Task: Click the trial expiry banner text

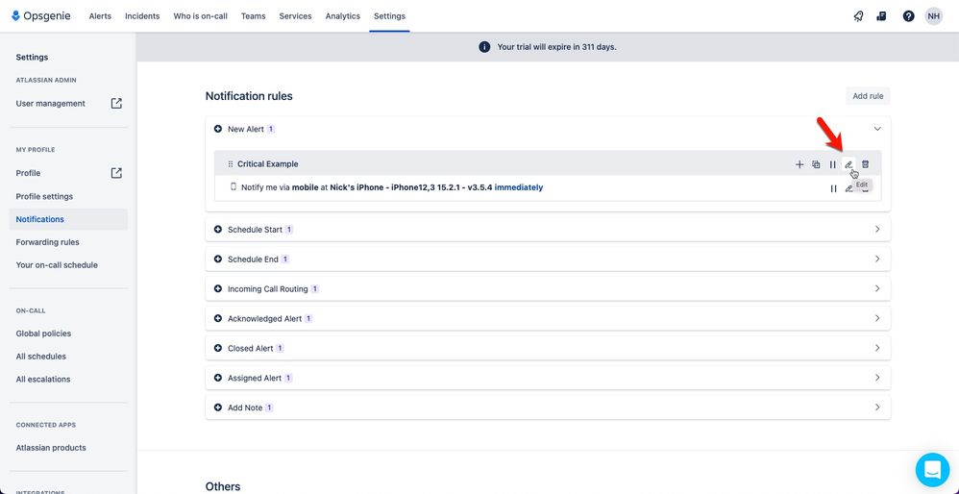Action: click(x=557, y=47)
